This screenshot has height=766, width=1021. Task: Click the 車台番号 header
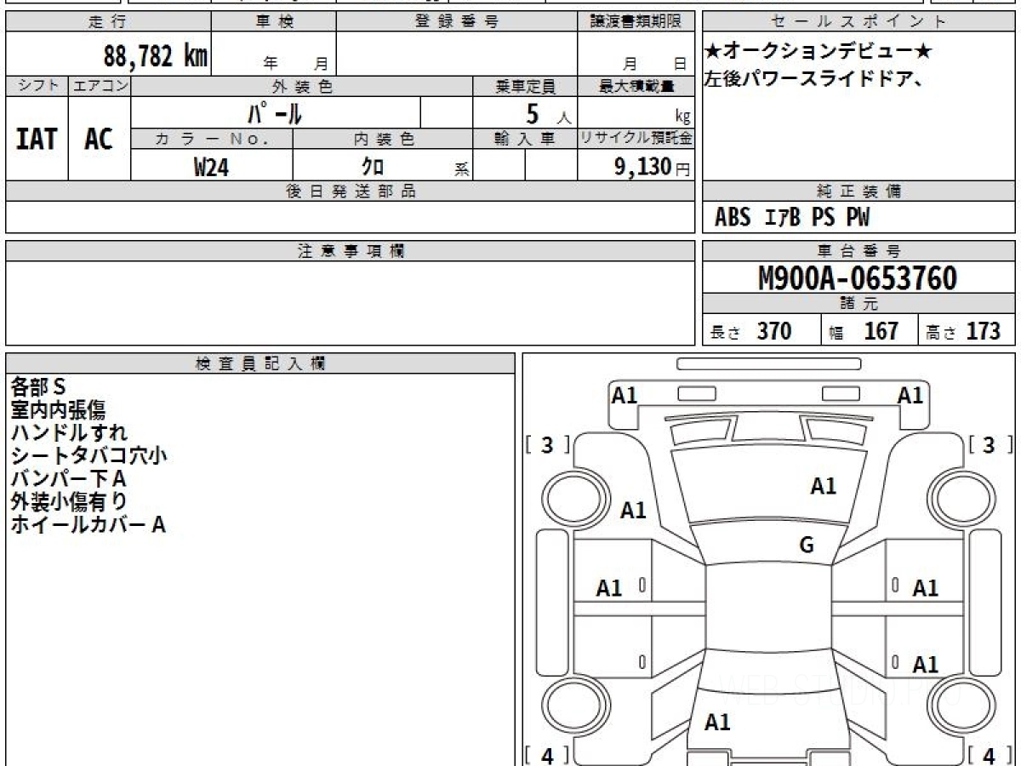(x=858, y=250)
